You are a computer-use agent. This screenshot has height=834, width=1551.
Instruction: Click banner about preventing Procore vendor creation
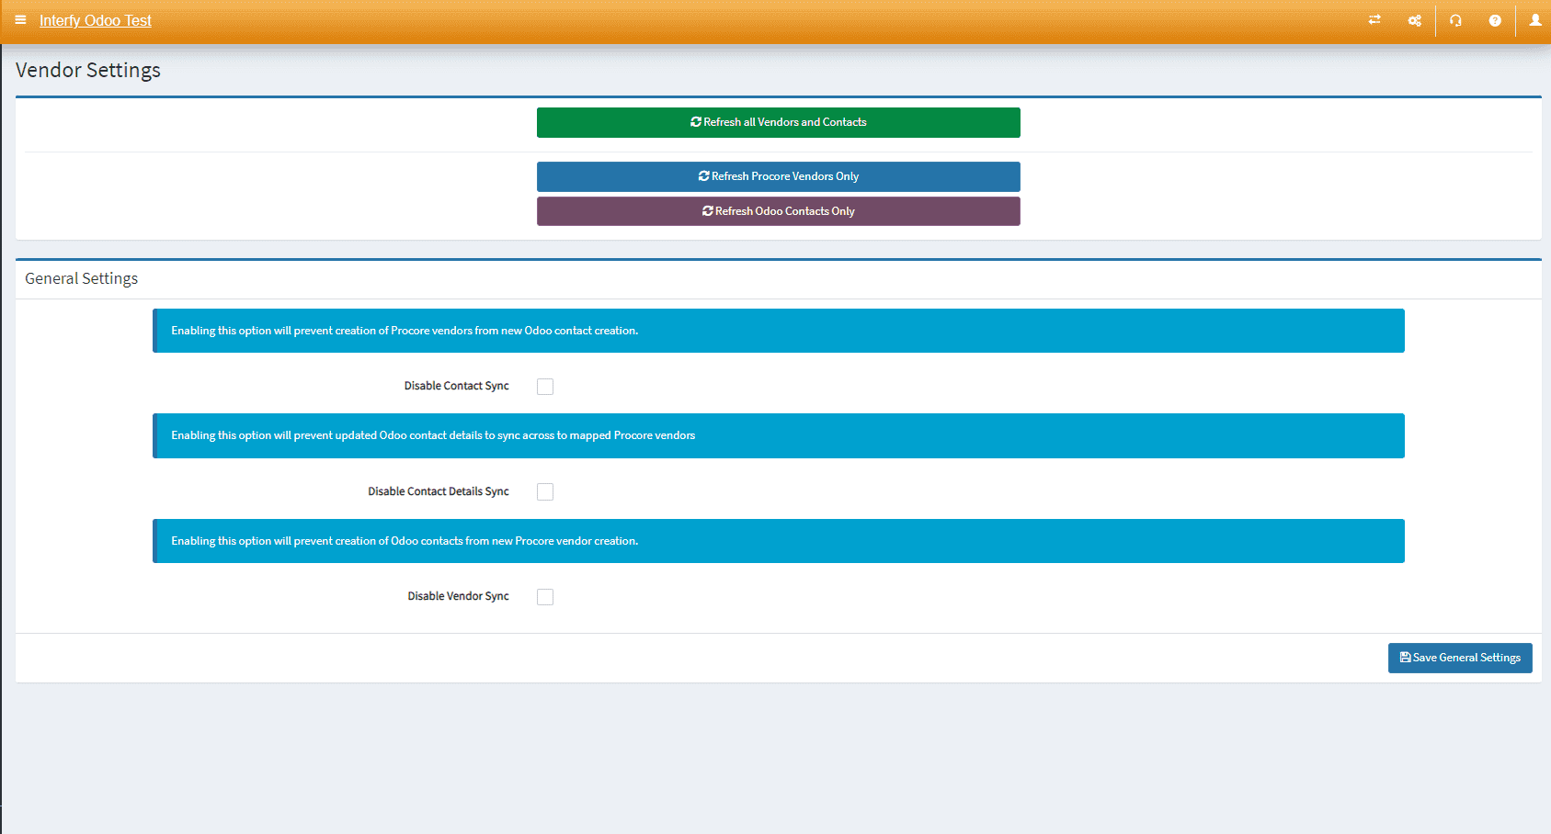click(778, 331)
